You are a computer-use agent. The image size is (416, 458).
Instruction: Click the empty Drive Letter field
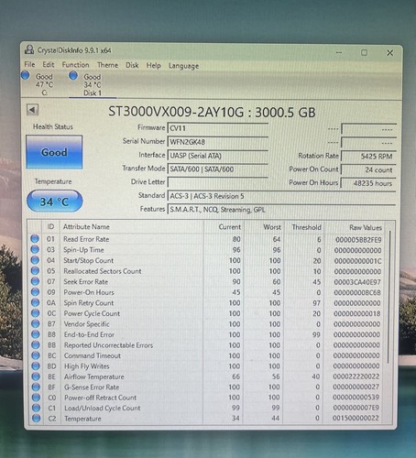[218, 182]
